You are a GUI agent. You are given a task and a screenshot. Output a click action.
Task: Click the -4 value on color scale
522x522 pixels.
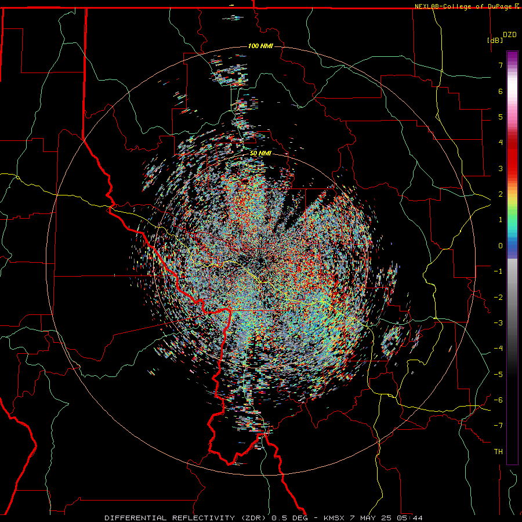point(498,349)
